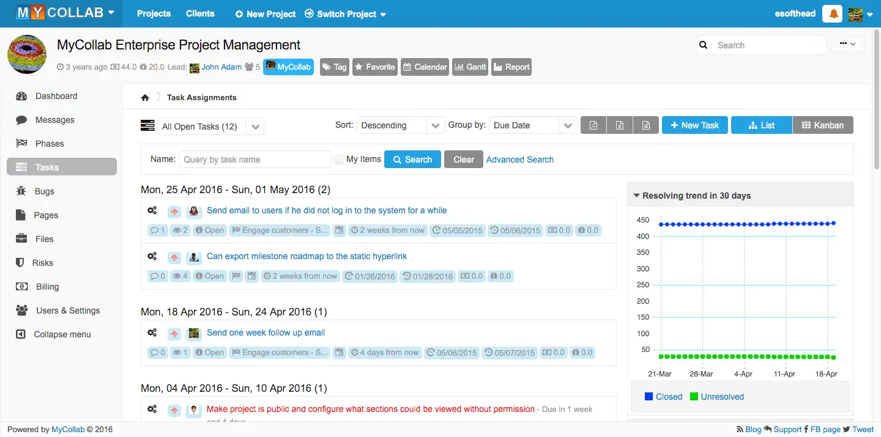Click settings gear on 'Can export milestone' task
This screenshot has height=437, width=881.
(152, 256)
